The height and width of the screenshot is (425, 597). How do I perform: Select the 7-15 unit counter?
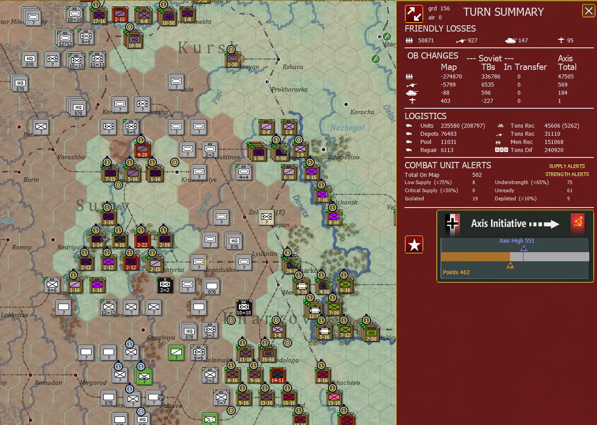click(110, 174)
